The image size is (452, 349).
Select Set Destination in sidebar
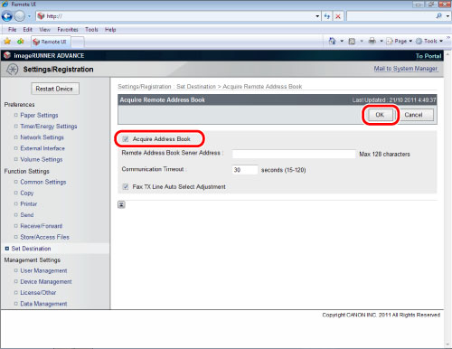(31, 249)
